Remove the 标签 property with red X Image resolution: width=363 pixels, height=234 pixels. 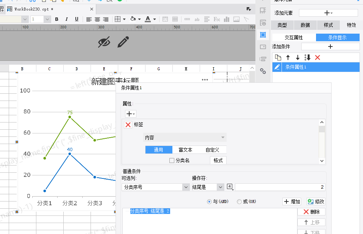[x=128, y=125]
